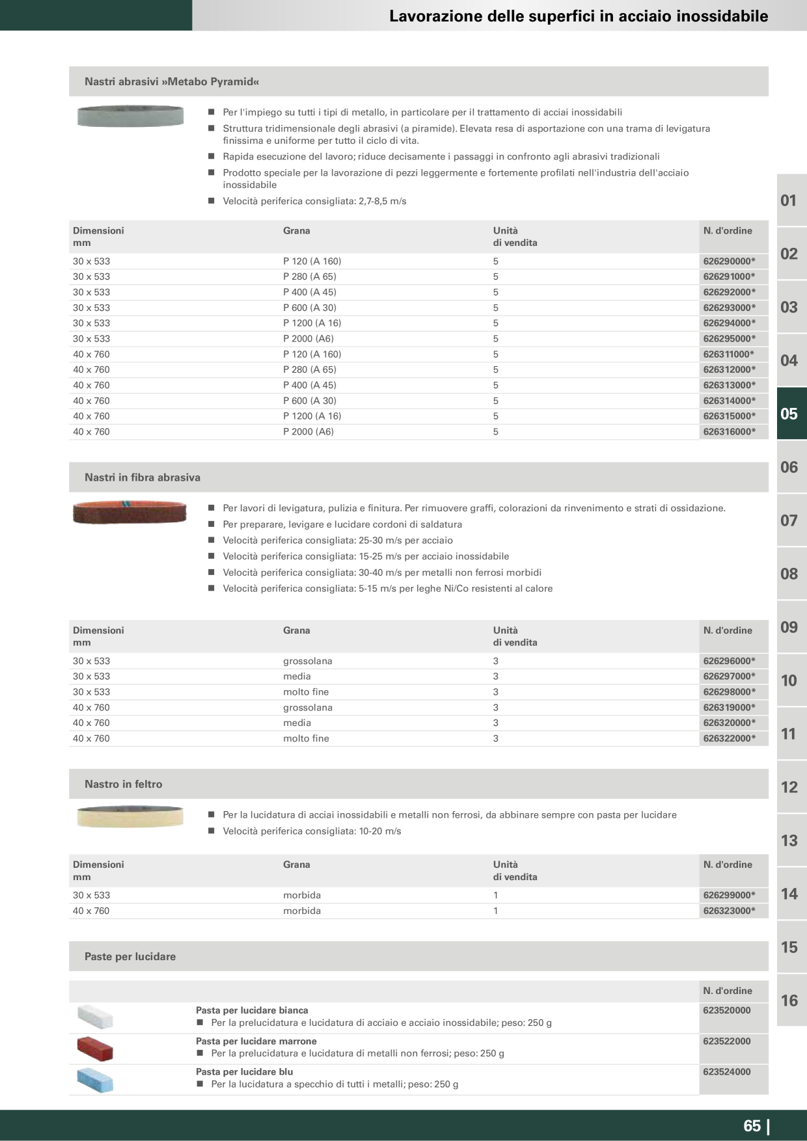Click the blue polishing paste image
This screenshot has height=1141, width=807.
(94, 1079)
